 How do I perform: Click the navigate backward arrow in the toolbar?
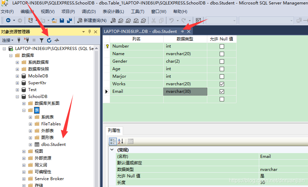[8, 20]
